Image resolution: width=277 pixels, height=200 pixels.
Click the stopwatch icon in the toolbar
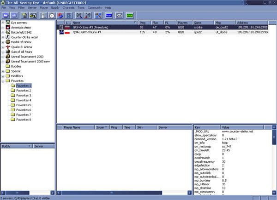pos(52,15)
